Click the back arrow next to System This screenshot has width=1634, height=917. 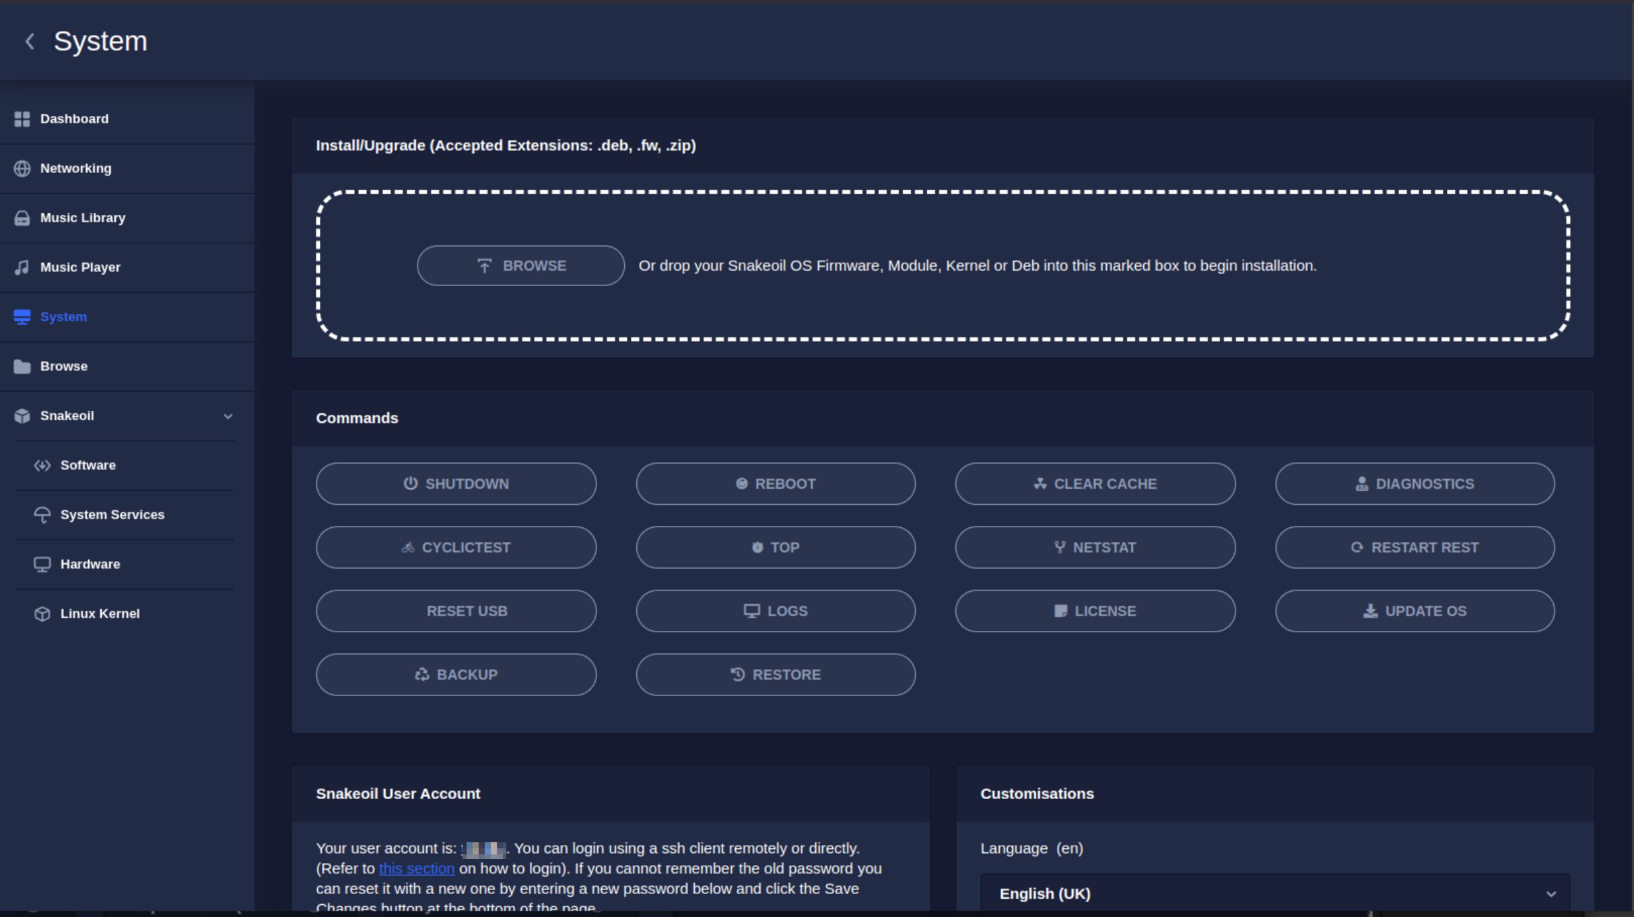click(30, 41)
